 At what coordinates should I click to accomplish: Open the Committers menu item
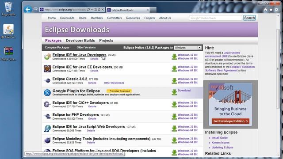coord(115,18)
